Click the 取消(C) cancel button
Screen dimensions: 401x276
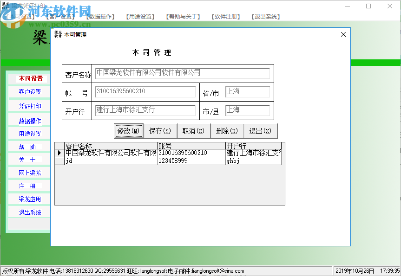click(x=194, y=131)
